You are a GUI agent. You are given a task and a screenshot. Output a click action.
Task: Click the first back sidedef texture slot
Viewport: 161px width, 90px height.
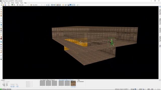[x=61, y=83]
